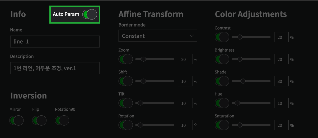Toggle the Flip switch
The width and height of the screenshot is (318, 138).
click(39, 121)
